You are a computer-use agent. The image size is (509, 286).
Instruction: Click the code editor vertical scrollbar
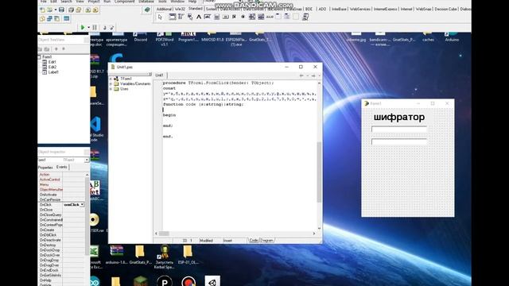(x=319, y=156)
